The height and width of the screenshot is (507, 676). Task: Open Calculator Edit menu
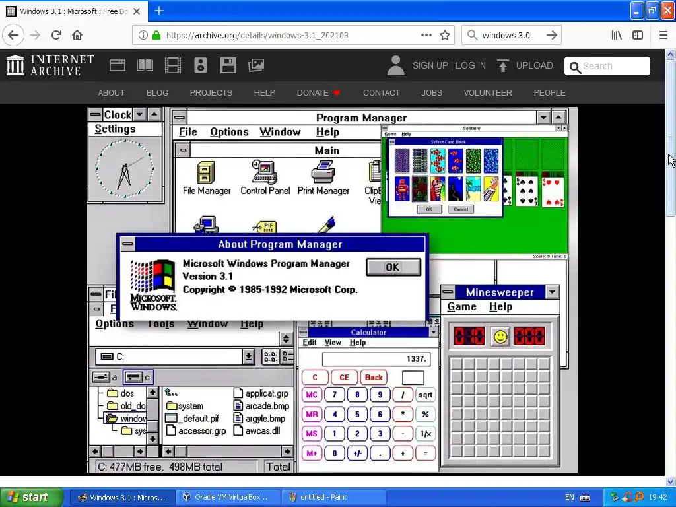(x=310, y=343)
